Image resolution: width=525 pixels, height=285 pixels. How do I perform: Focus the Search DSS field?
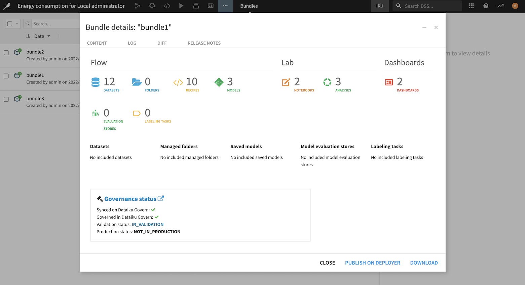[x=427, y=6]
